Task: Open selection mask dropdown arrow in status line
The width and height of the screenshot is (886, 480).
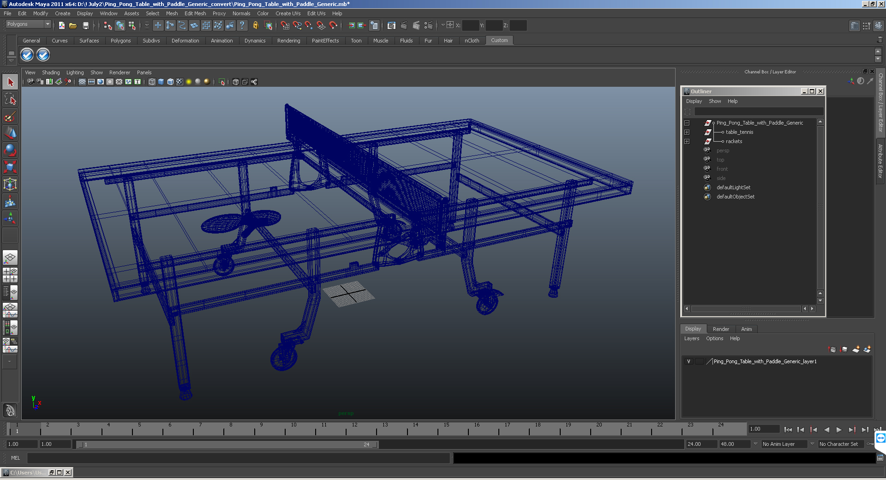Action: pos(147,25)
